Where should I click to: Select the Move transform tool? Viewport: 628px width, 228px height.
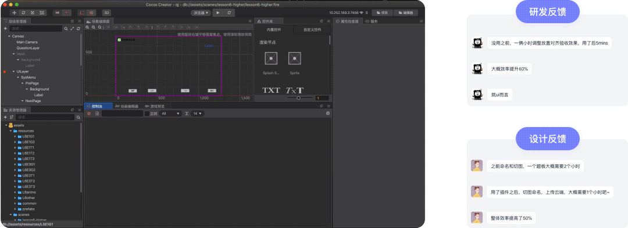(15, 13)
